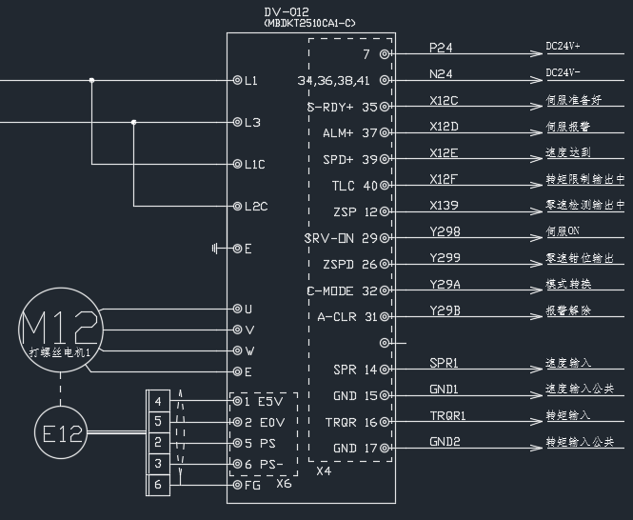Viewport: 633px width, 520px height.
Task: Select the X4 connector label
Action: click(324, 470)
